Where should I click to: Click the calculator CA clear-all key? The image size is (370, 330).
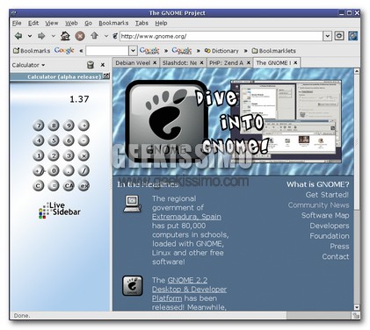coord(69,185)
